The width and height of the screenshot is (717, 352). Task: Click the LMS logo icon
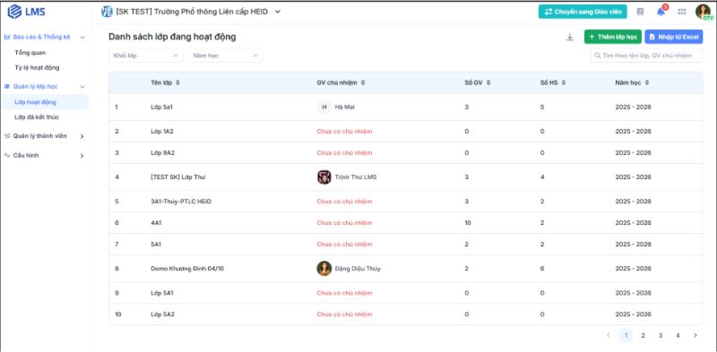tap(14, 12)
